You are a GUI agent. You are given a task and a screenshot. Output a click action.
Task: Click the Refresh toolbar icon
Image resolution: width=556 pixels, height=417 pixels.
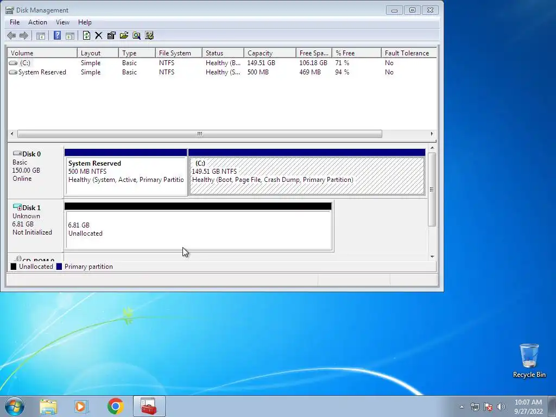coord(86,35)
